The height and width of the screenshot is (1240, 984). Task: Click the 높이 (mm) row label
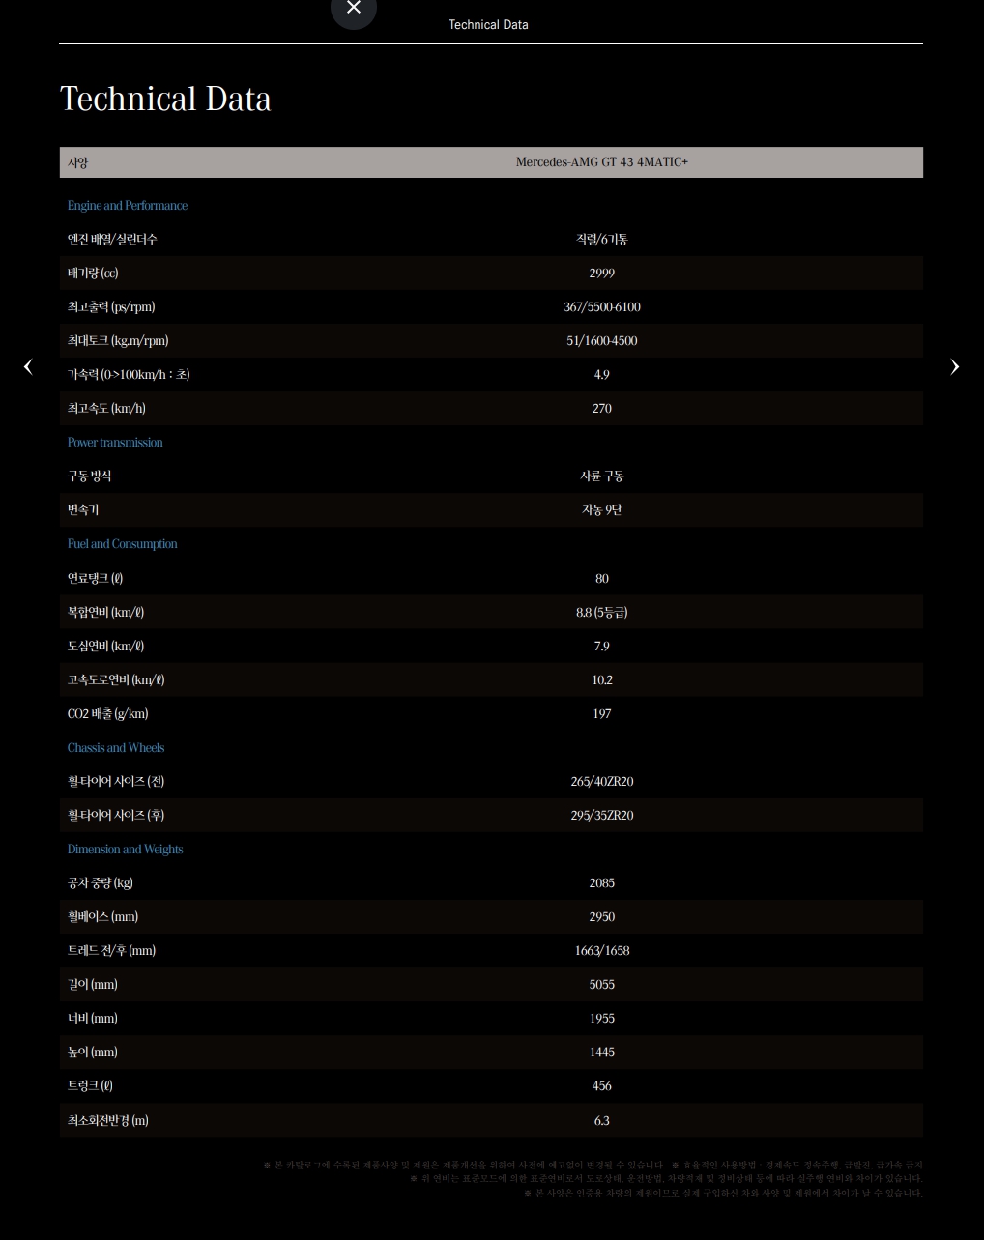point(93,1053)
